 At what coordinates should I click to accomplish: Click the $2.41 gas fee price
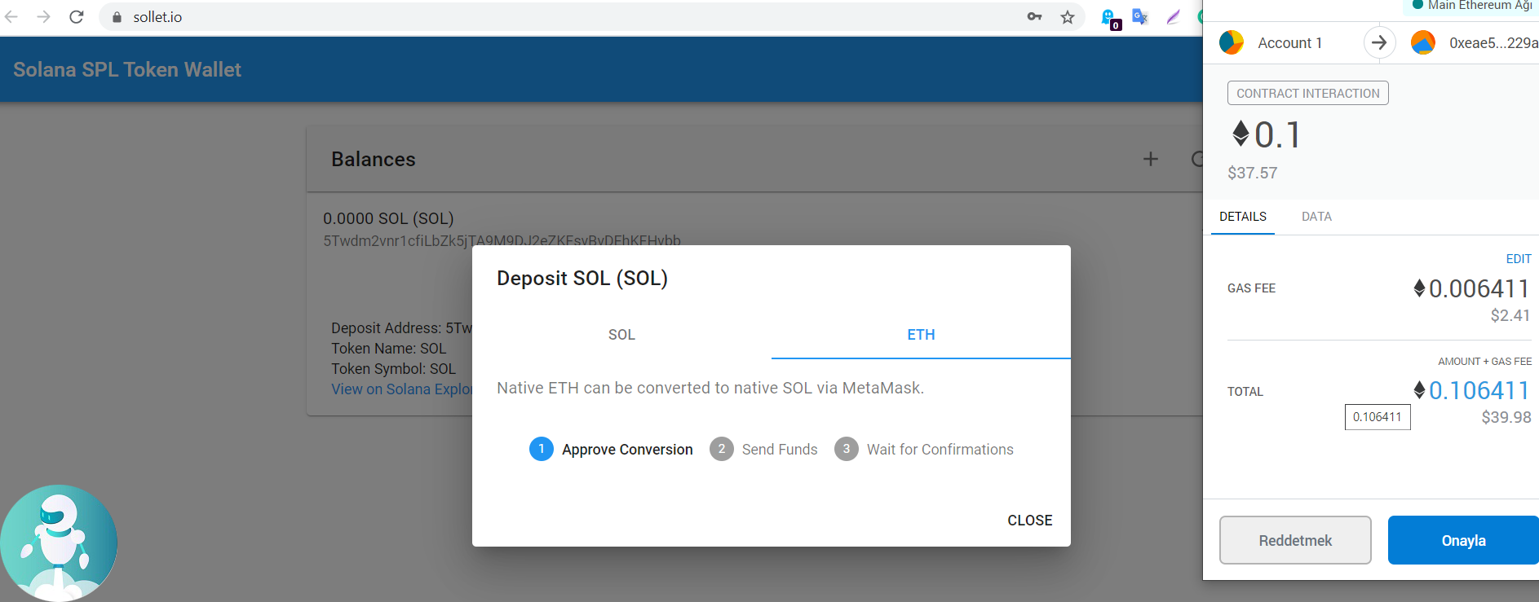point(1510,315)
